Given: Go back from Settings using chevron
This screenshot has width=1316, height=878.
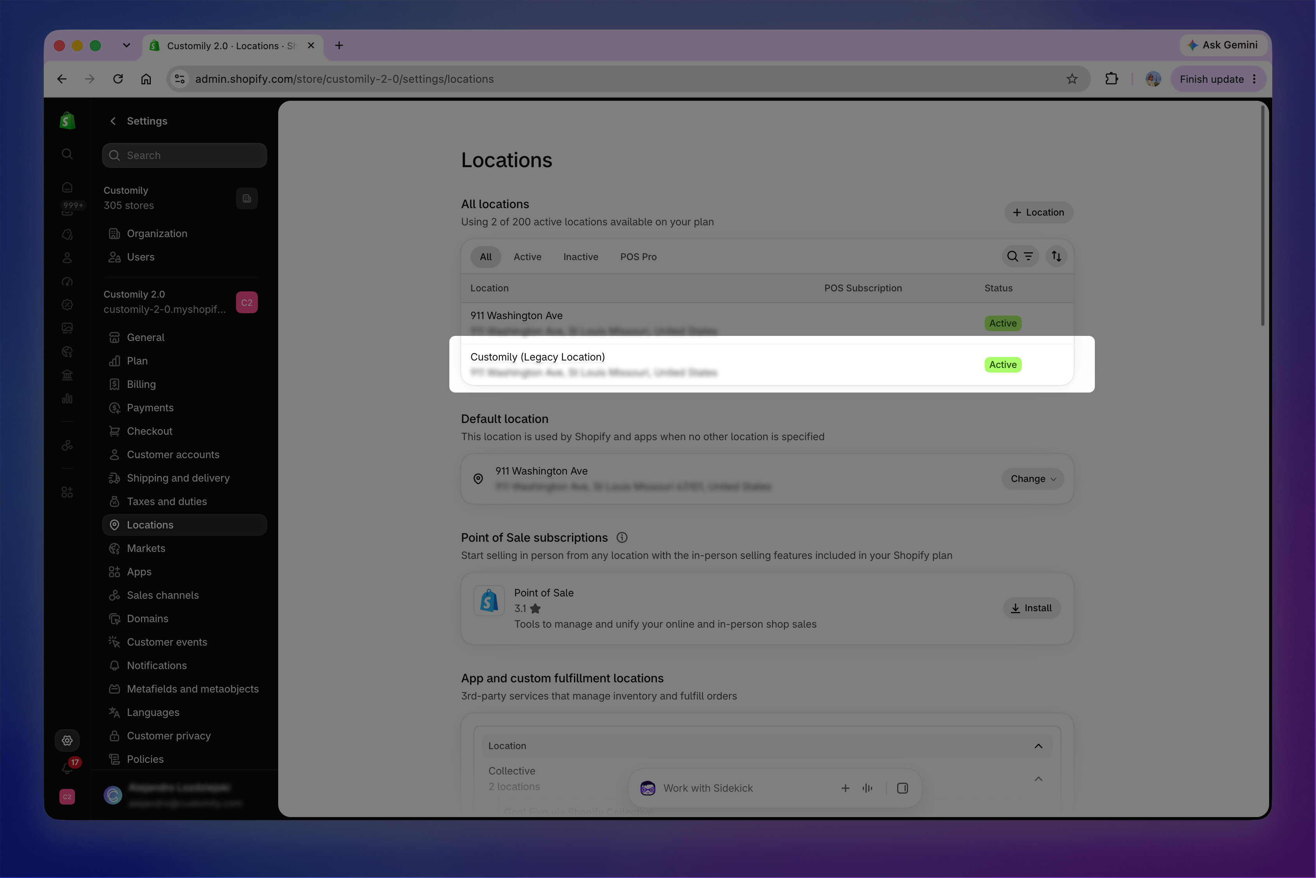Looking at the screenshot, I should pos(113,121).
